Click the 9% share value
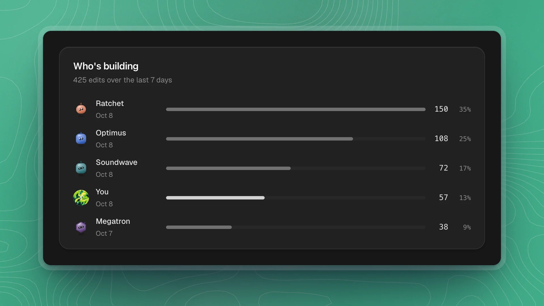The width and height of the screenshot is (544, 306). click(x=467, y=227)
